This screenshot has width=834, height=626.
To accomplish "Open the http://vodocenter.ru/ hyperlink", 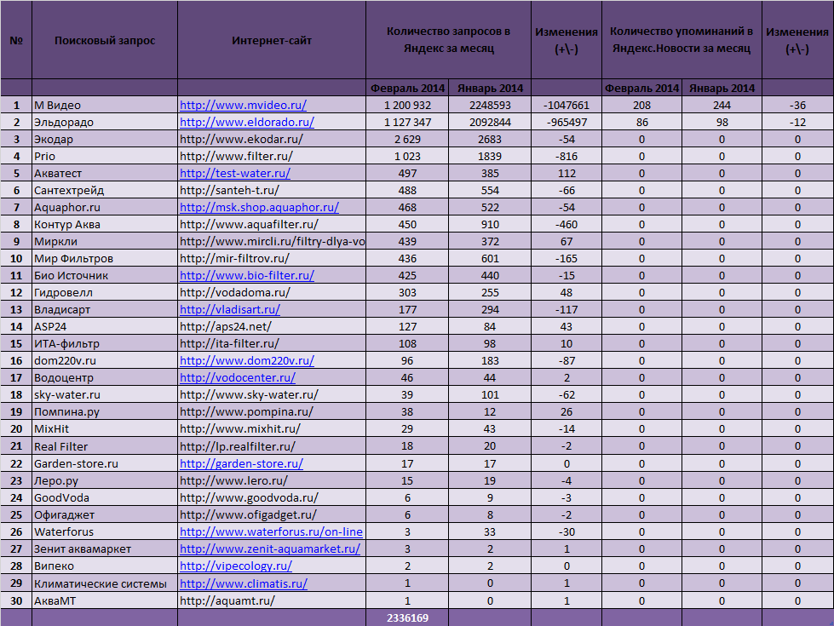I will 237,377.
